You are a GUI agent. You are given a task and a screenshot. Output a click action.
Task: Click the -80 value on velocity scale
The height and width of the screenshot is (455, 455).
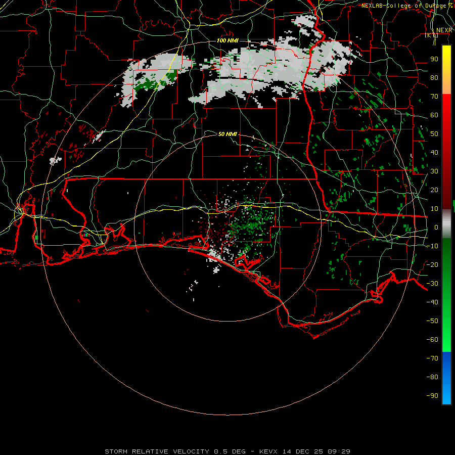[432, 377]
